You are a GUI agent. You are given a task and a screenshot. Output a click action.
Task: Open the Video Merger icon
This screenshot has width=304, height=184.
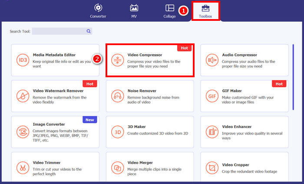click(117, 167)
